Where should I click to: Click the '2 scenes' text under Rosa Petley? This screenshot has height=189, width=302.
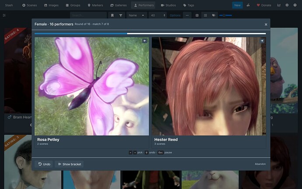point(42,144)
